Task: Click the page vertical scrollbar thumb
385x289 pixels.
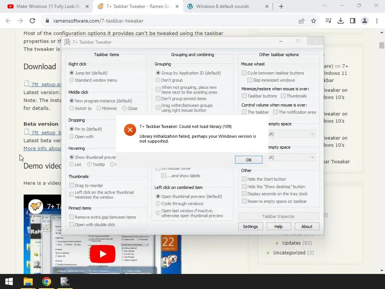Action: tap(382, 45)
